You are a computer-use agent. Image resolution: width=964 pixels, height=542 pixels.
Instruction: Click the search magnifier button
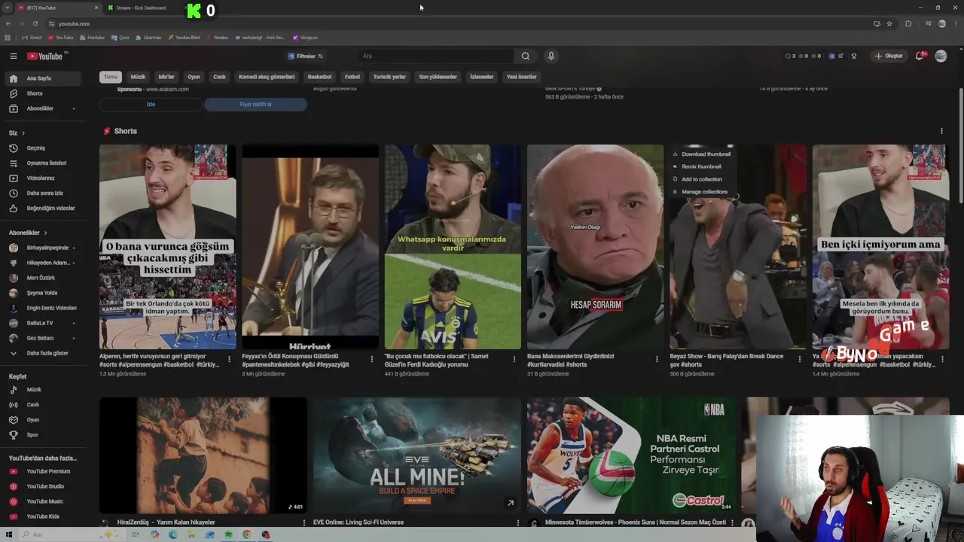526,56
